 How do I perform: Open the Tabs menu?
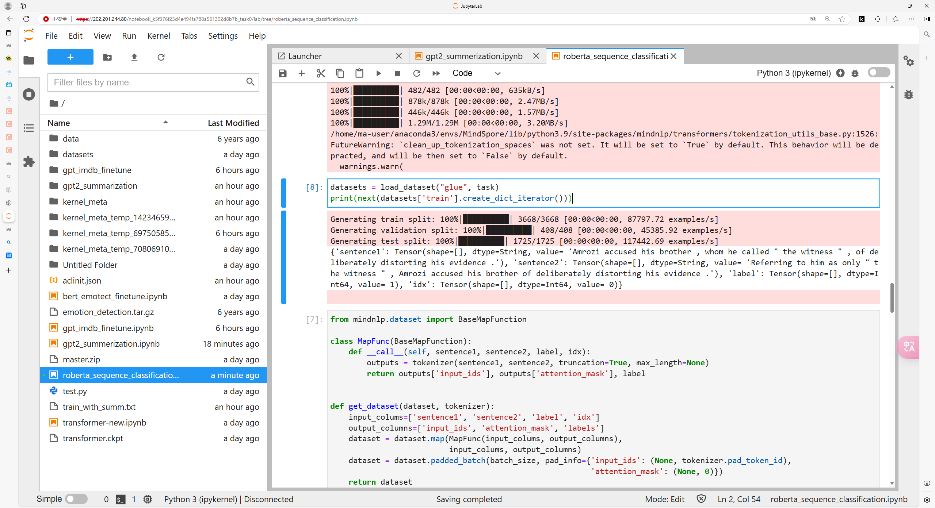tap(189, 36)
